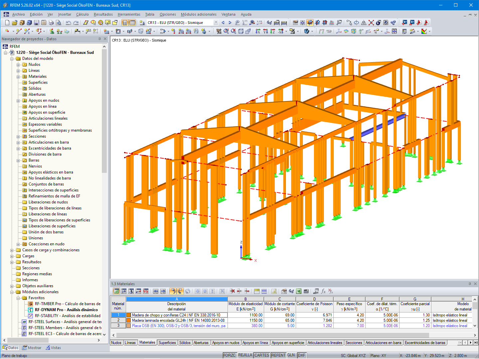Click the orange color swatch for material GL24h

(x=129, y=320)
